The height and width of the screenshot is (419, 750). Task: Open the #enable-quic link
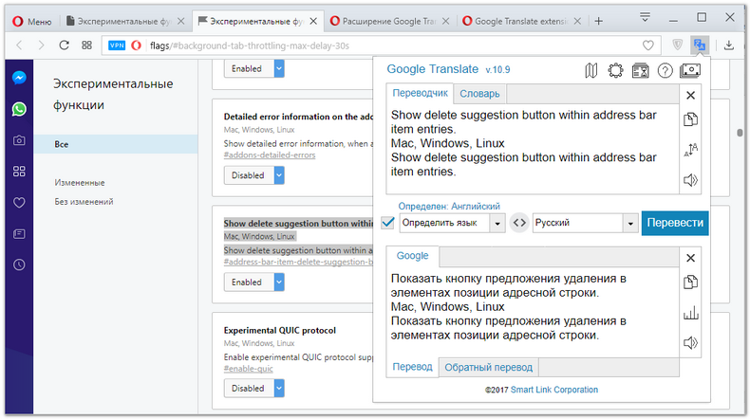(248, 369)
